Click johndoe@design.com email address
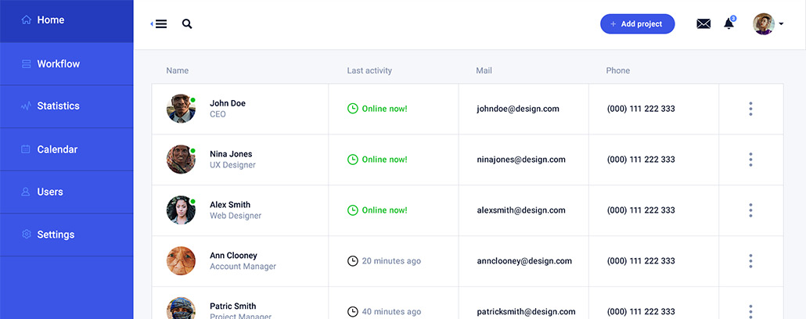806x319 pixels. (517, 109)
